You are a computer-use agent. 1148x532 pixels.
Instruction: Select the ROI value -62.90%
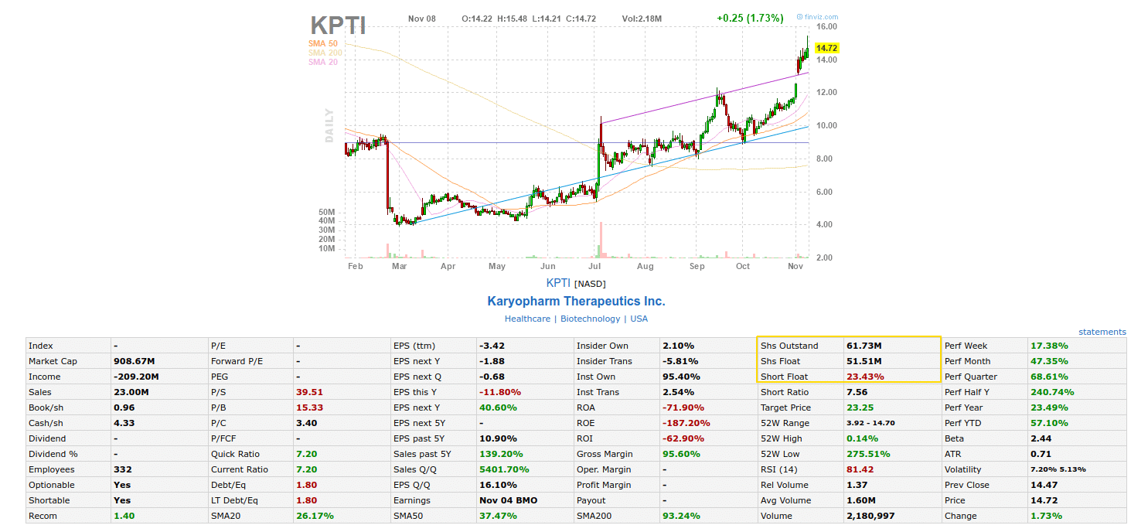click(x=683, y=438)
